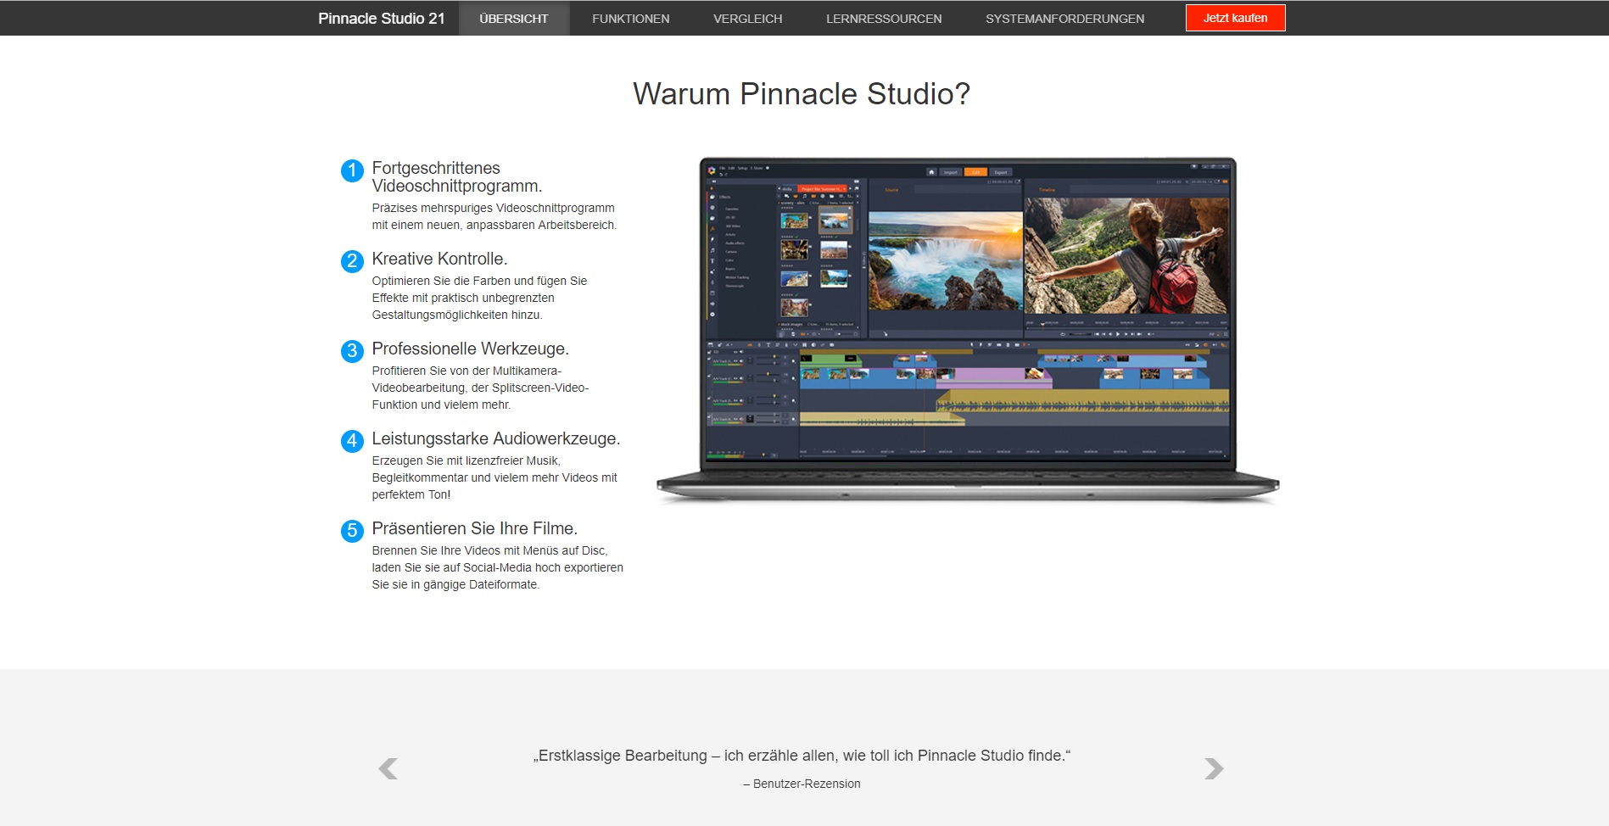Select the blue number 3 badge
The width and height of the screenshot is (1609, 826).
352,351
